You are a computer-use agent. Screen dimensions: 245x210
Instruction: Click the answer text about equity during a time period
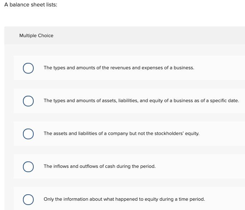(x=124, y=199)
